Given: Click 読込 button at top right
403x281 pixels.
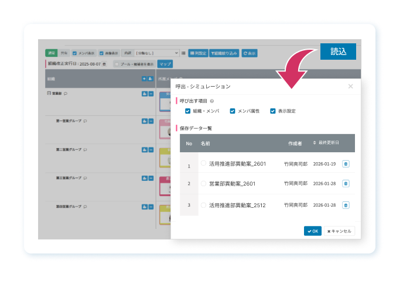Looking at the screenshot, I should pyautogui.click(x=338, y=52).
